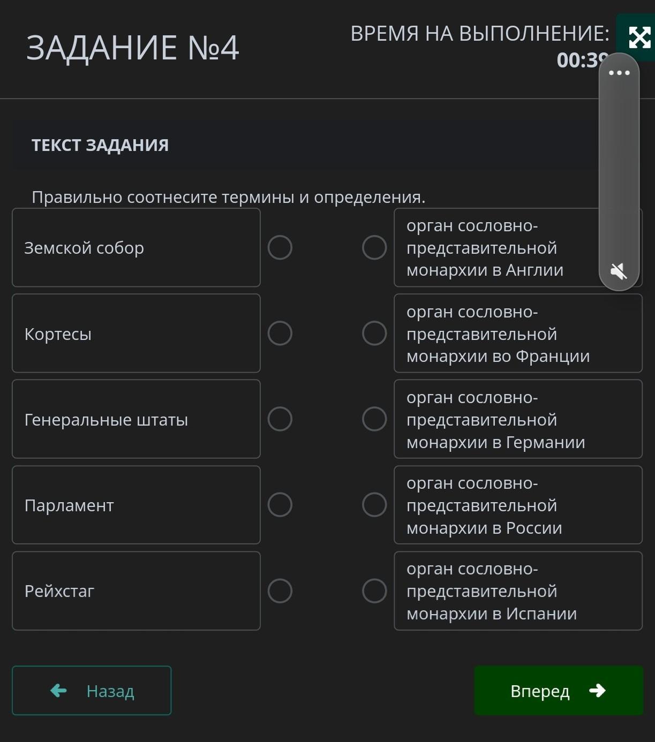Select radio button next to Рейхстаг
This screenshot has height=742, width=655.
[280, 591]
